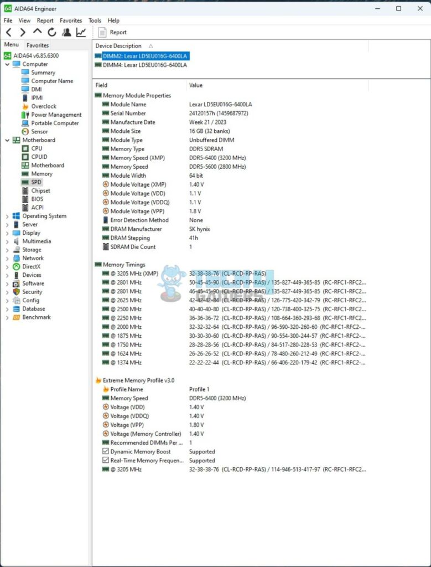Toggle Dynamic Memory Boost checkbox
Screen dimensions: 431x567
pos(106,452)
